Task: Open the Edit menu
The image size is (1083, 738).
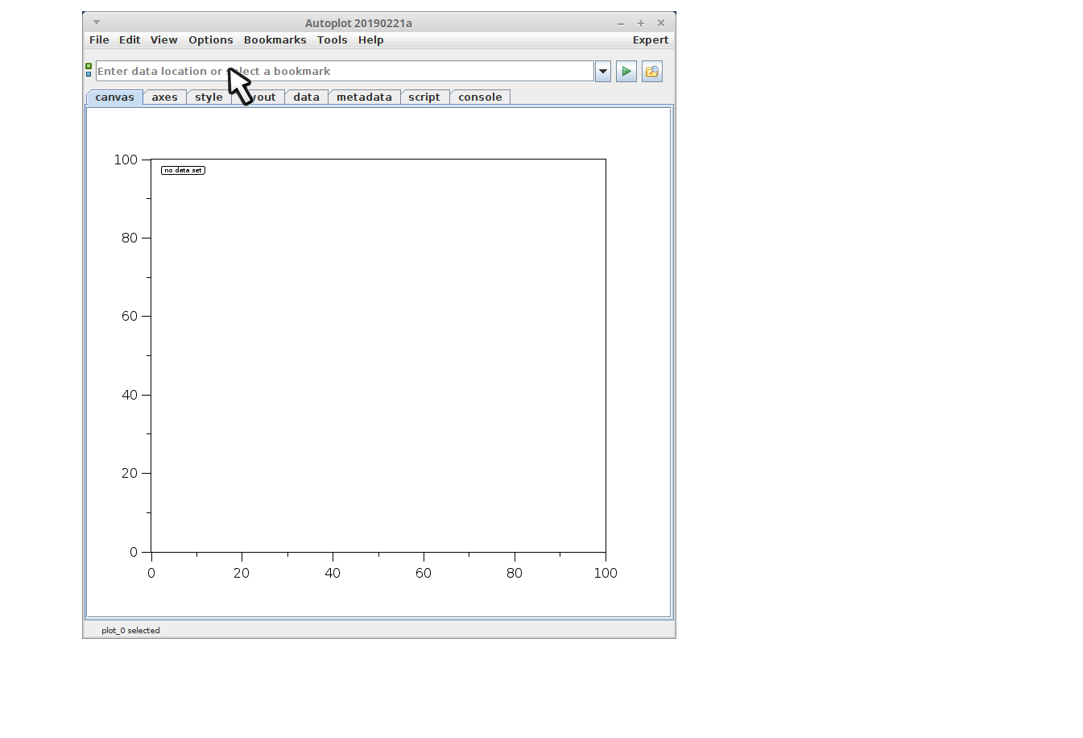Action: 130,40
